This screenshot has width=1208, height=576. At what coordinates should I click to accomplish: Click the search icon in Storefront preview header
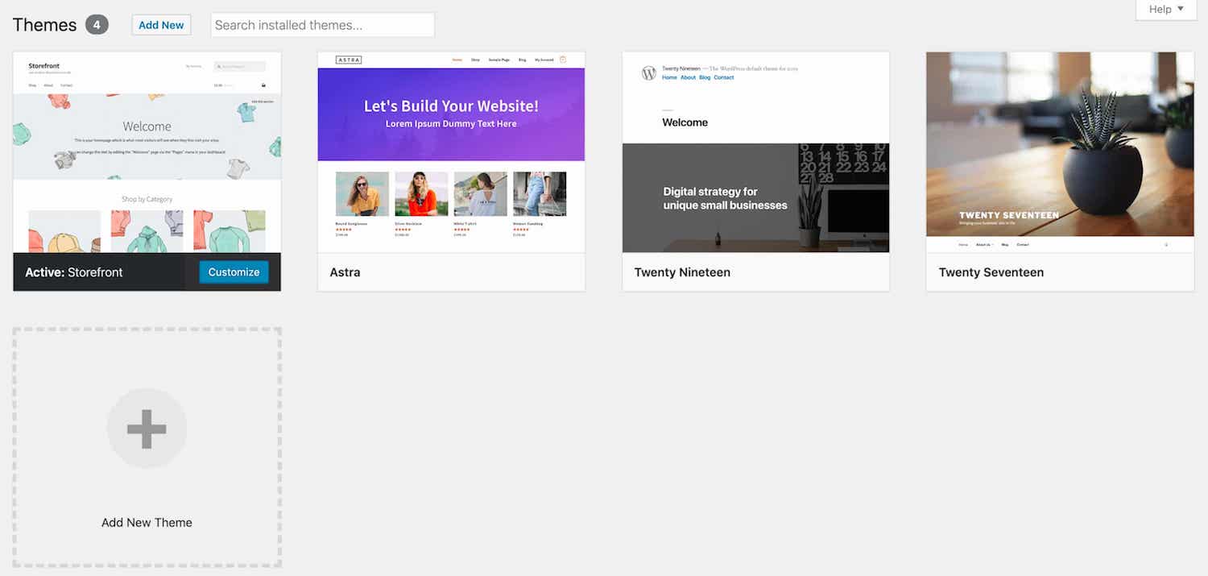(220, 66)
